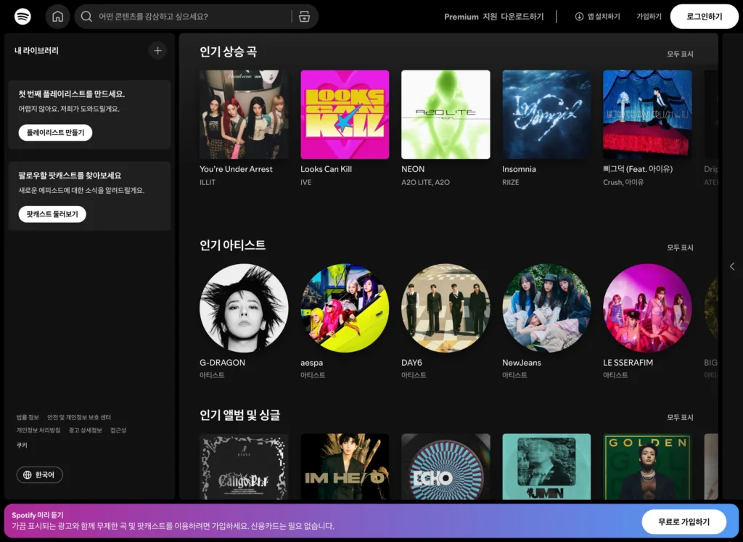Open 안전 및 개인정보 보호 센터 link
This screenshot has height=542, width=743.
[x=78, y=417]
